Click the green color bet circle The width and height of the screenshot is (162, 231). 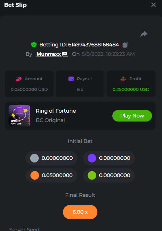click(92, 175)
